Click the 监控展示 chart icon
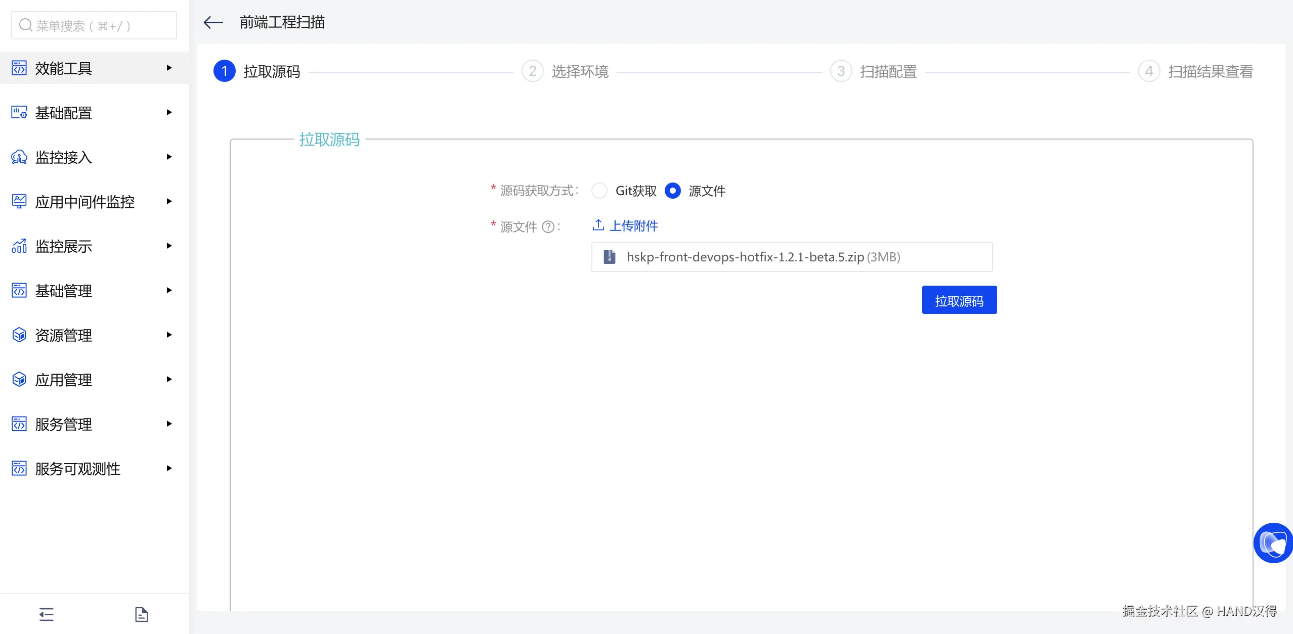The width and height of the screenshot is (1293, 634). (x=19, y=246)
